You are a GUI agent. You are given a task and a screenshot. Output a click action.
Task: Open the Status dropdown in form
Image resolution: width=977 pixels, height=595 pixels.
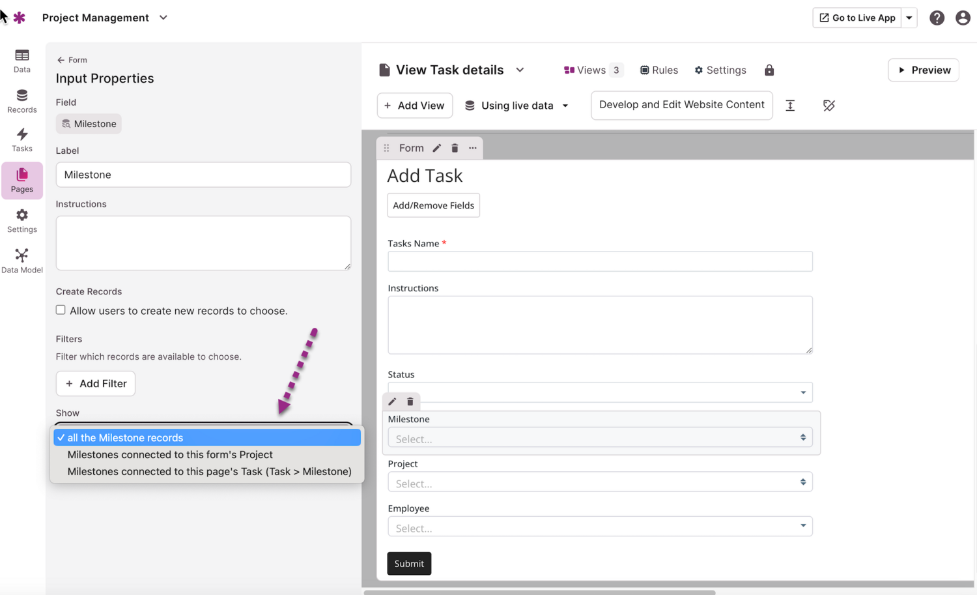pyautogui.click(x=599, y=392)
